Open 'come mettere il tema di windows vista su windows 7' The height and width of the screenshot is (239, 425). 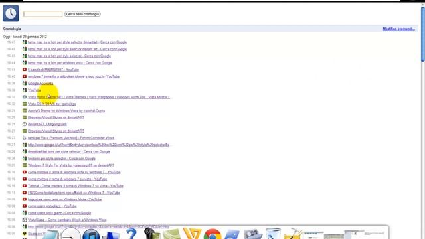click(x=74, y=172)
